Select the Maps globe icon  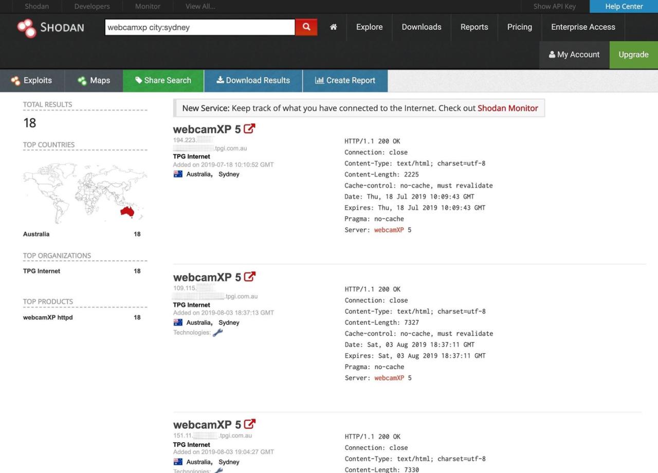pos(81,80)
